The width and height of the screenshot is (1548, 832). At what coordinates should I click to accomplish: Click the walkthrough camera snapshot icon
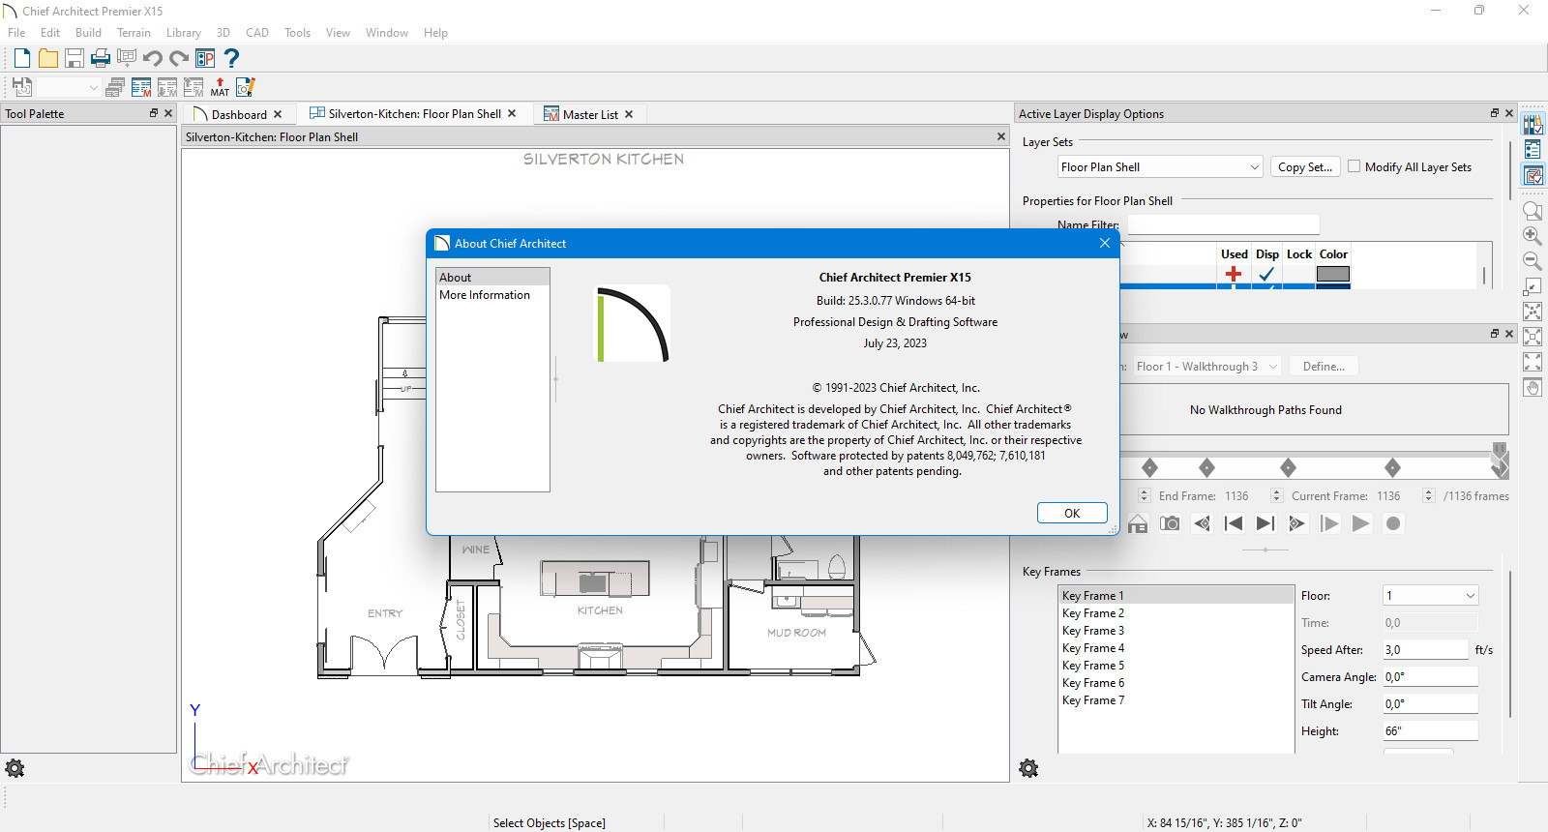pyautogui.click(x=1170, y=523)
